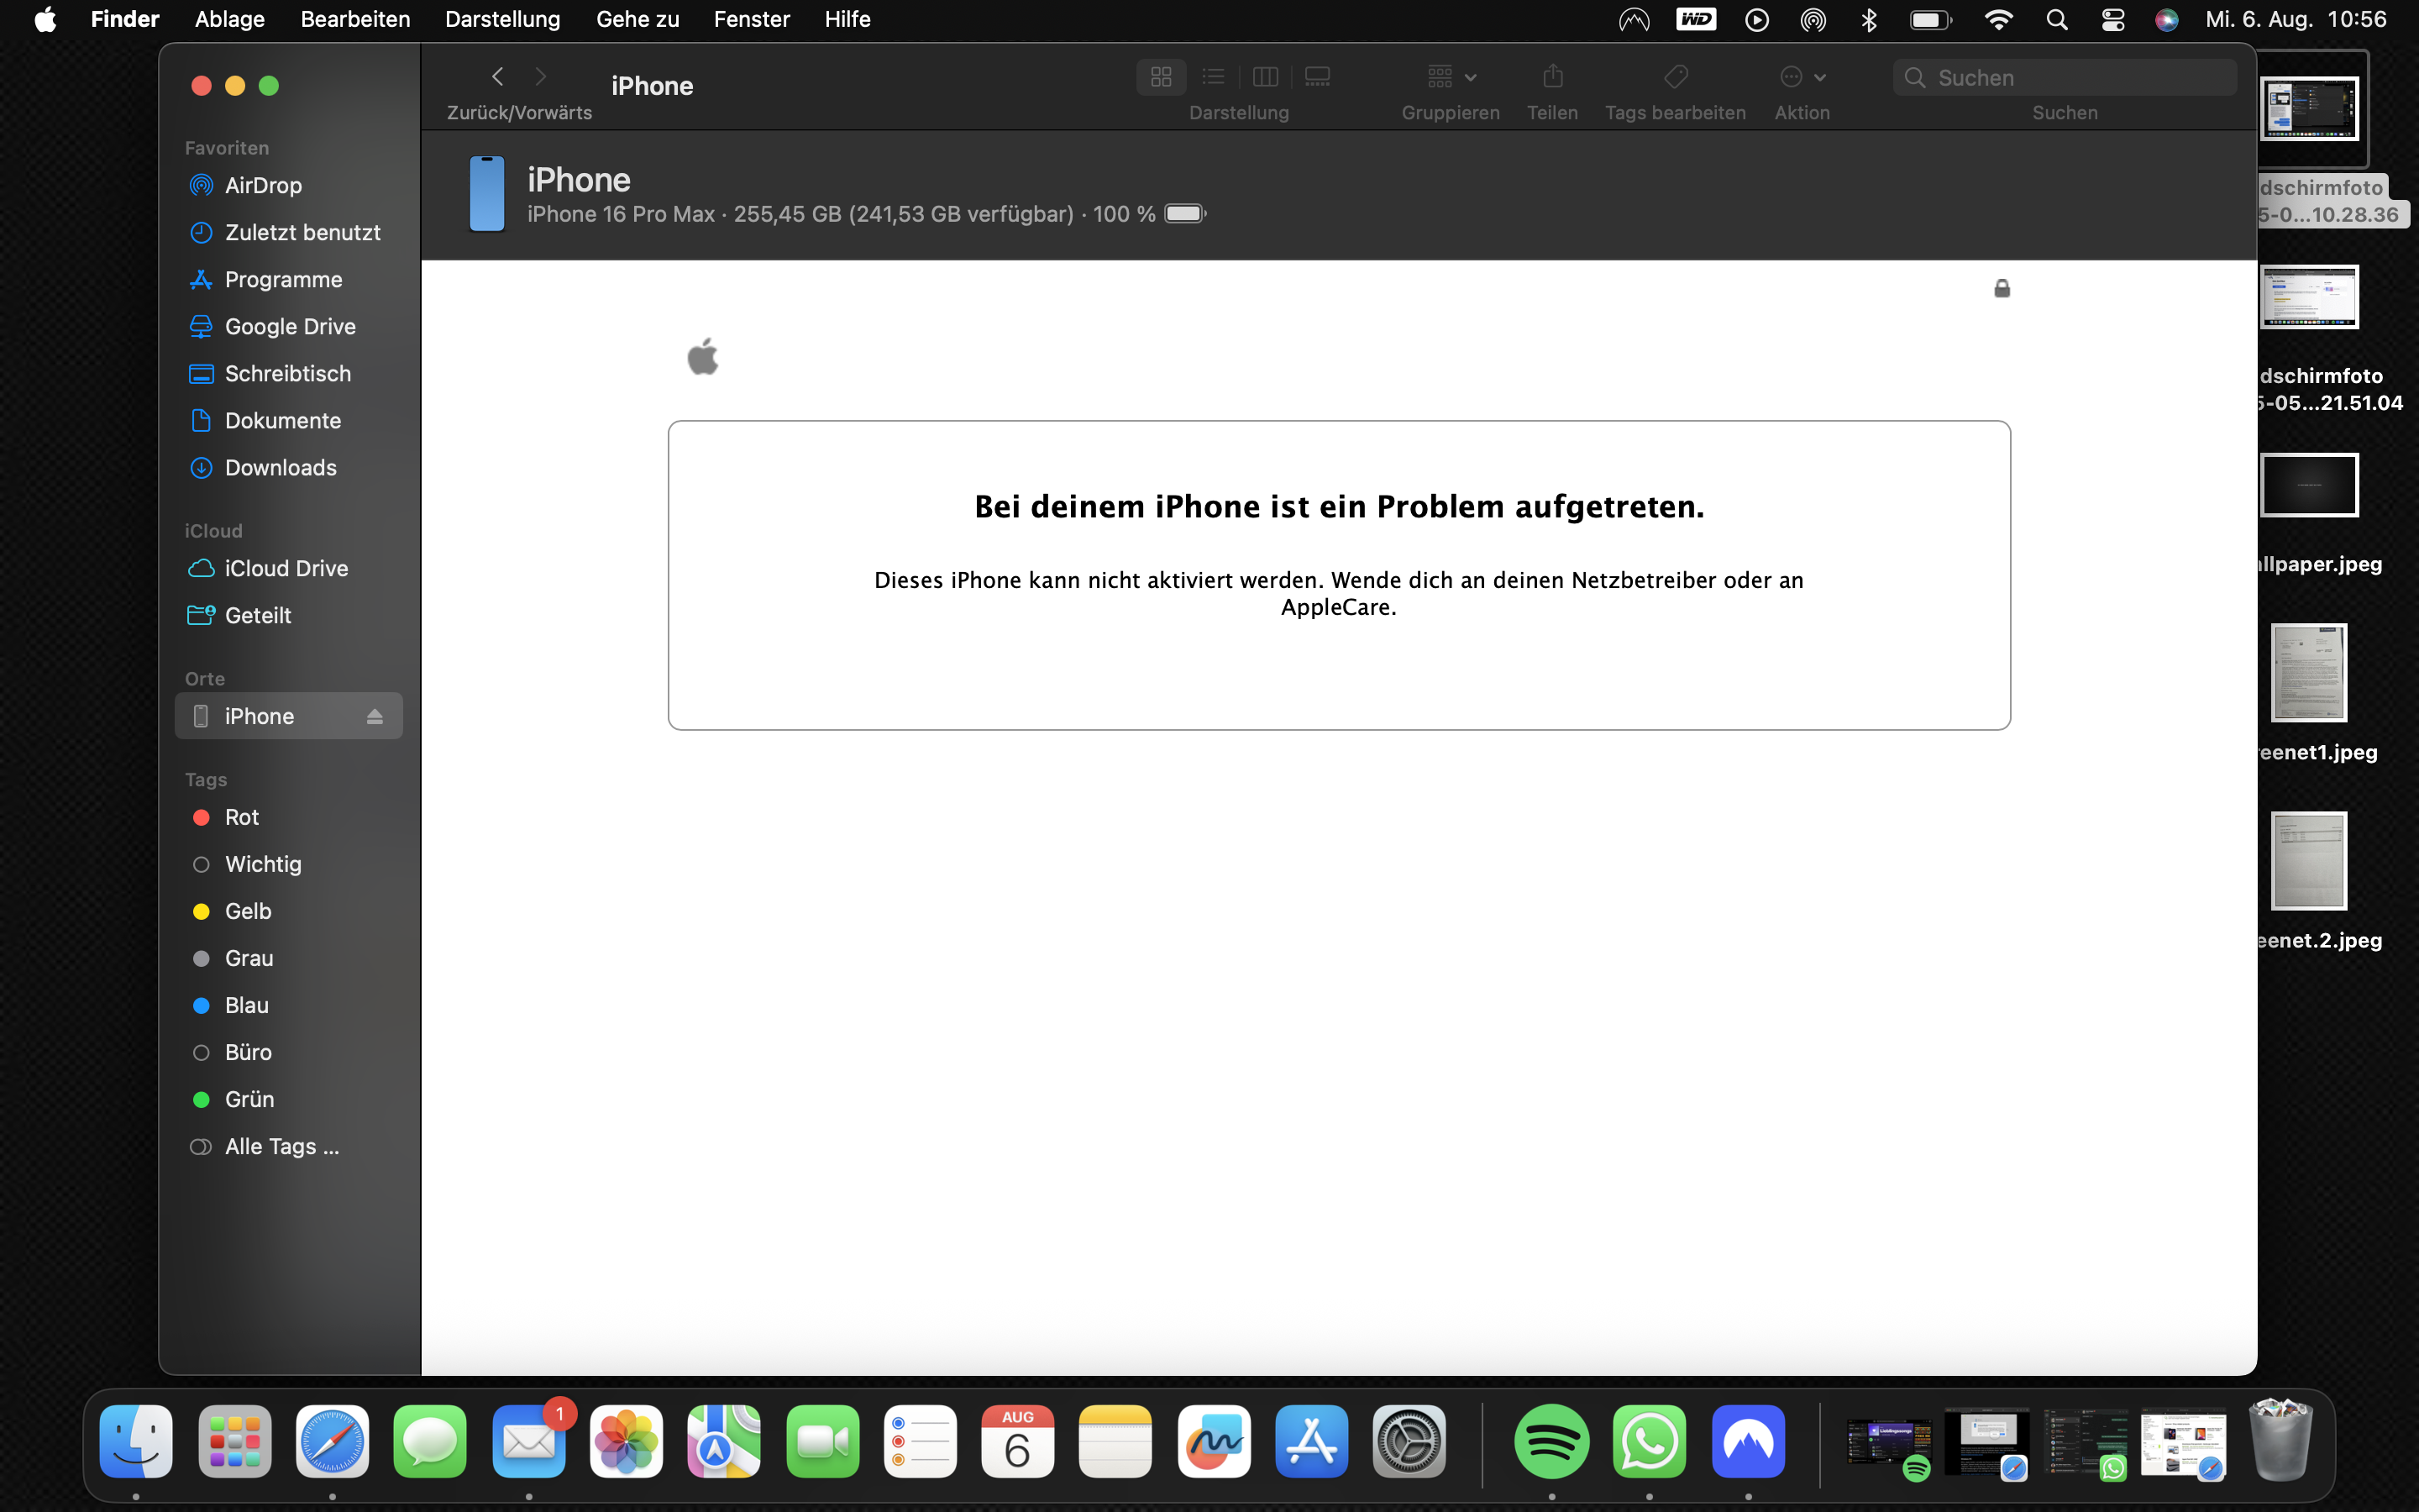Open Control Center in the menu bar
The height and width of the screenshot is (1512, 2419).
point(2112,19)
